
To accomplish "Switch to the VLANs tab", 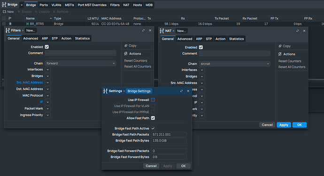I will (56, 5).
